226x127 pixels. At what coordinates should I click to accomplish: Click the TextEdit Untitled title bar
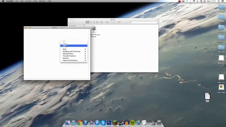pyautogui.click(x=57, y=28)
